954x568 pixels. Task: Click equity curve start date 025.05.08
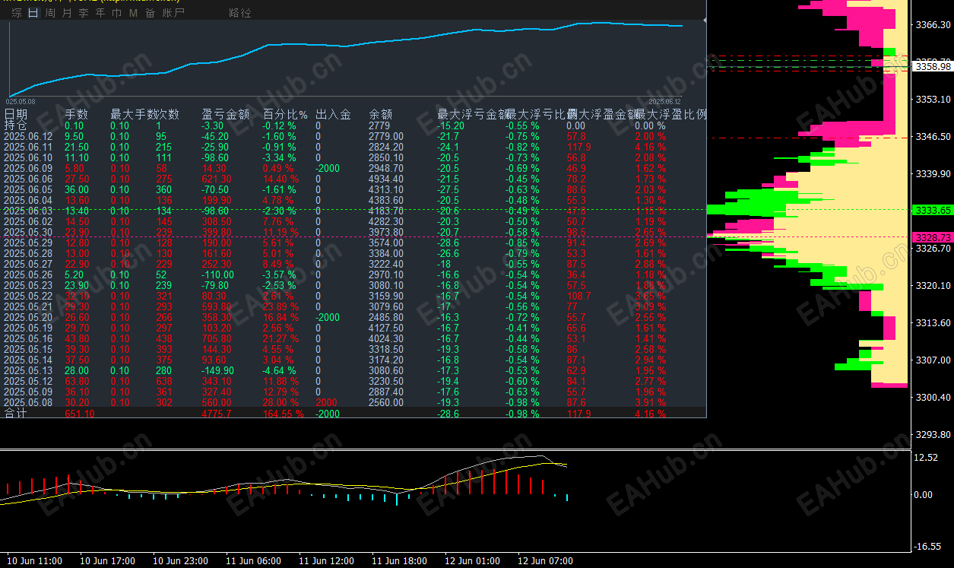click(x=20, y=101)
